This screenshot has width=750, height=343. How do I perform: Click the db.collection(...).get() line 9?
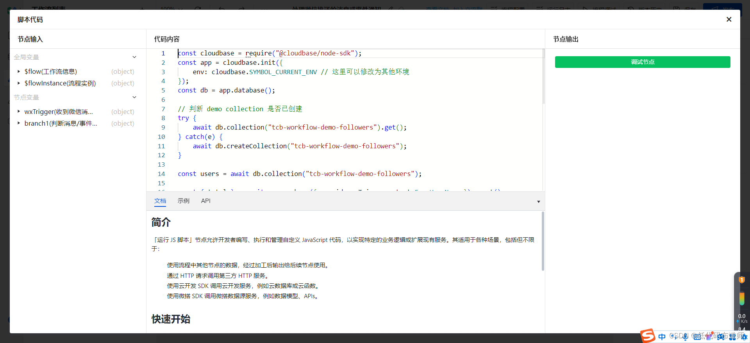[300, 128]
